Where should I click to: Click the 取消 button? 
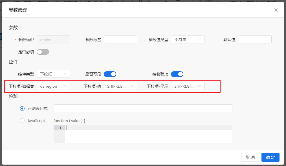point(250,157)
